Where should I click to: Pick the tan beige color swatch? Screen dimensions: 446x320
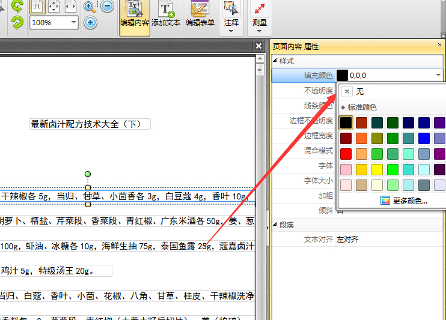tap(361, 186)
